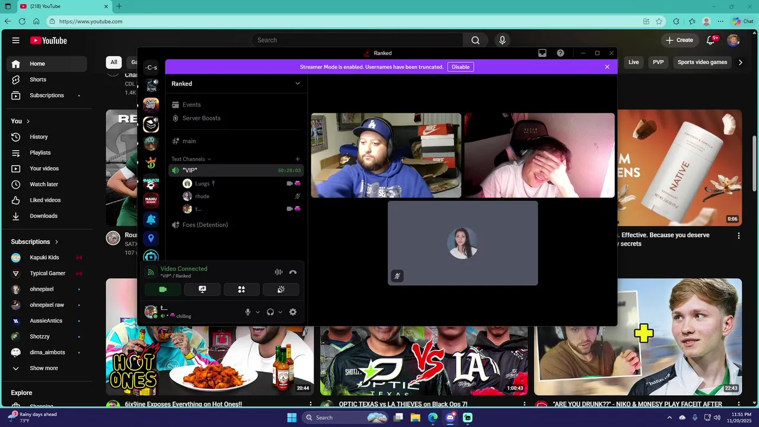Open the MANU Scrims server icon
The width and height of the screenshot is (759, 427).
tap(151, 200)
